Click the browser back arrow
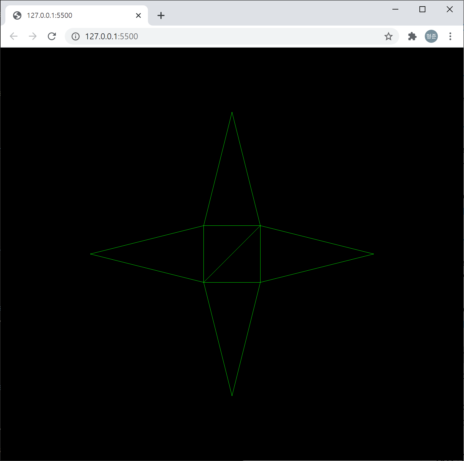 click(14, 36)
